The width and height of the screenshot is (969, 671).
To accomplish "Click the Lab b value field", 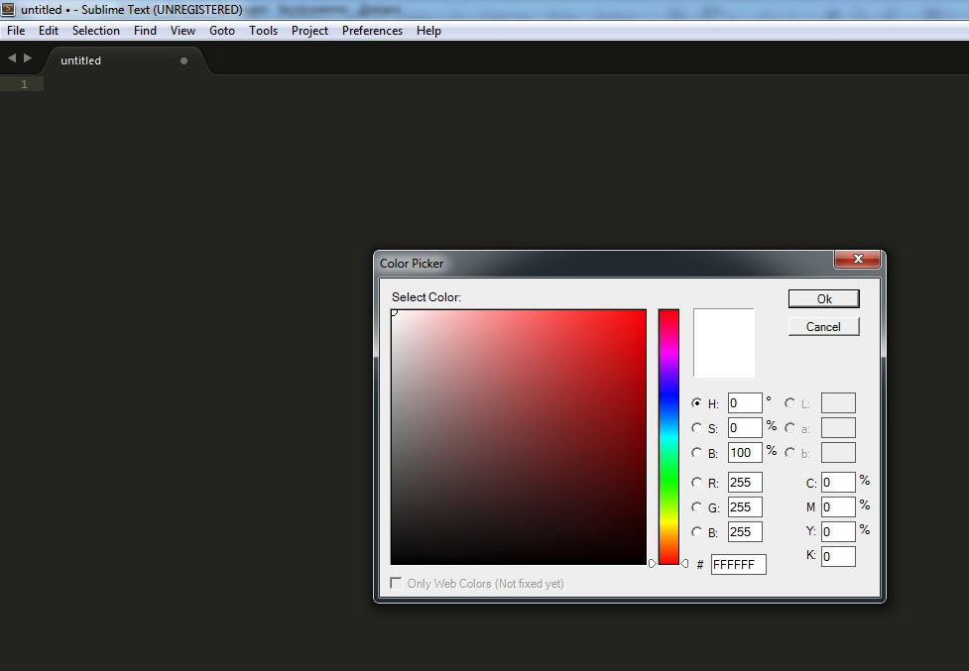I will tap(838, 453).
